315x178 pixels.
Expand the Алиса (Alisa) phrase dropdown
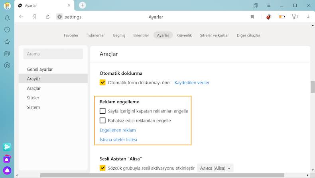[215, 168]
